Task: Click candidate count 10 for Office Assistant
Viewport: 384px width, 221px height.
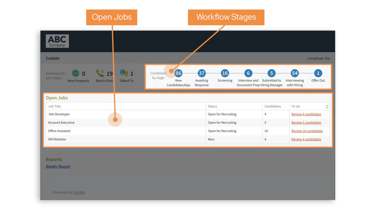Action: (266, 131)
